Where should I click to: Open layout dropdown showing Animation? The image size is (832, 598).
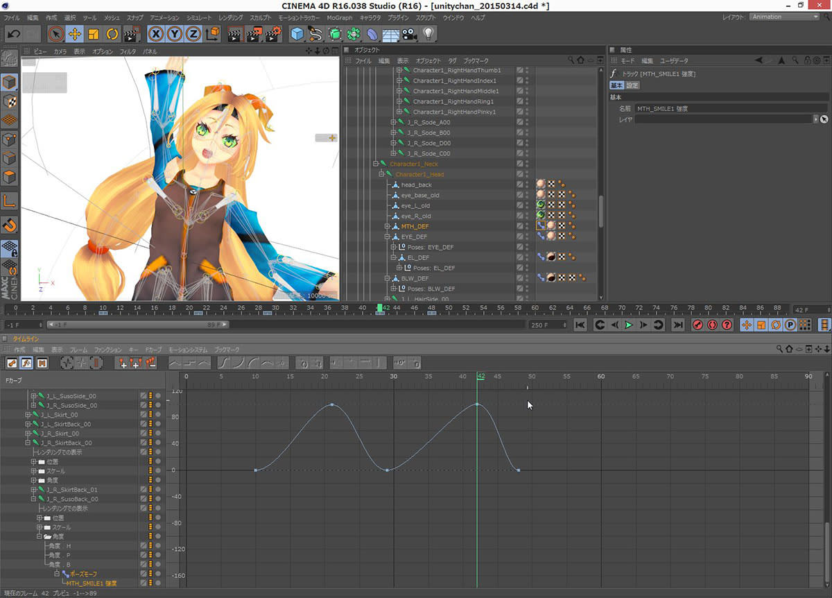pos(784,17)
